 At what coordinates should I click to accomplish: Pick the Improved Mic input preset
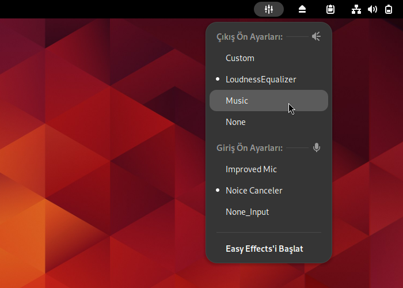(x=269, y=169)
